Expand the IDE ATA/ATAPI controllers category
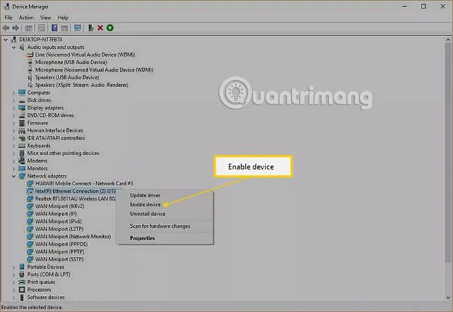453x312 pixels. click(13, 139)
